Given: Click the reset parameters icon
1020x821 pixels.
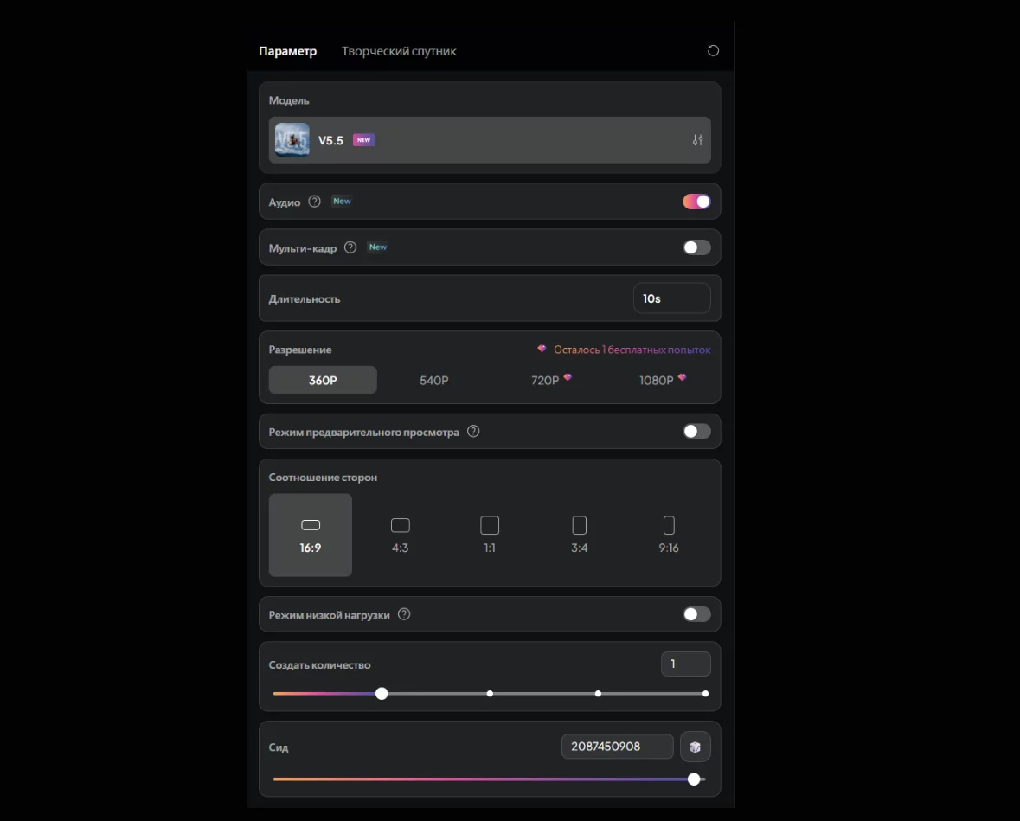Looking at the screenshot, I should [x=713, y=50].
